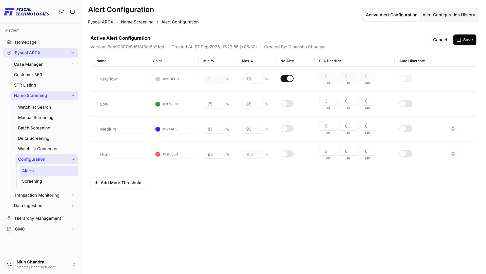
Task: Enable No Alert for HIGH row
Action: [287, 154]
